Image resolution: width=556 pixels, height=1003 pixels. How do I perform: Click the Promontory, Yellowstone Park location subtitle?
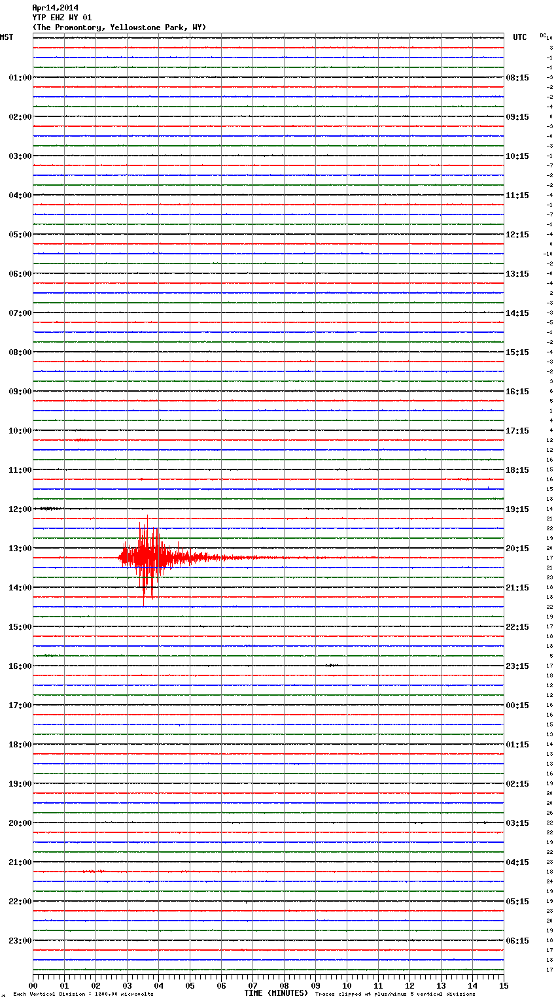[x=119, y=27]
